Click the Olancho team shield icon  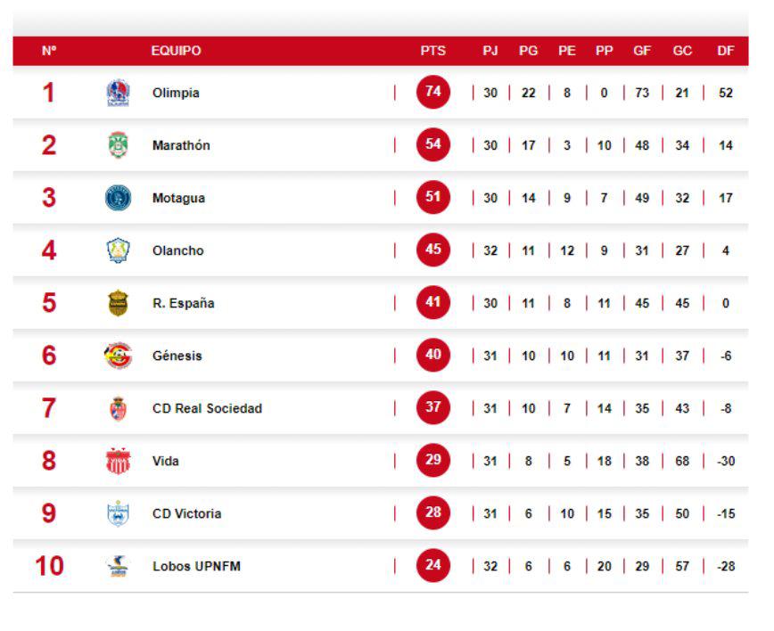pos(118,250)
